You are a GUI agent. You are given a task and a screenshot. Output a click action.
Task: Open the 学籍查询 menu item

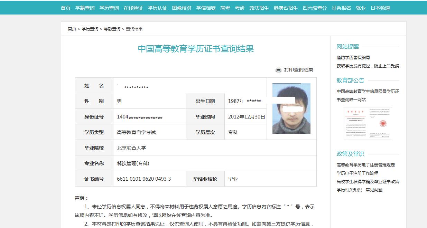[x=85, y=8]
